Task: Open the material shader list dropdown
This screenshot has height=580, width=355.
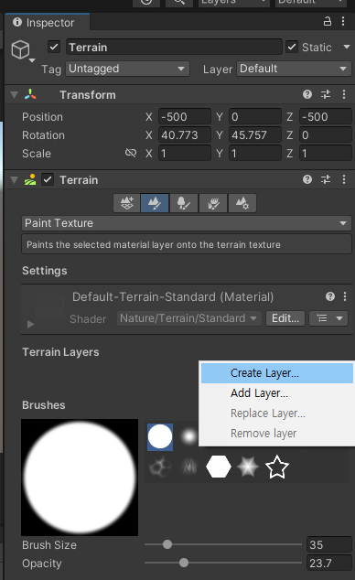Action: point(328,318)
